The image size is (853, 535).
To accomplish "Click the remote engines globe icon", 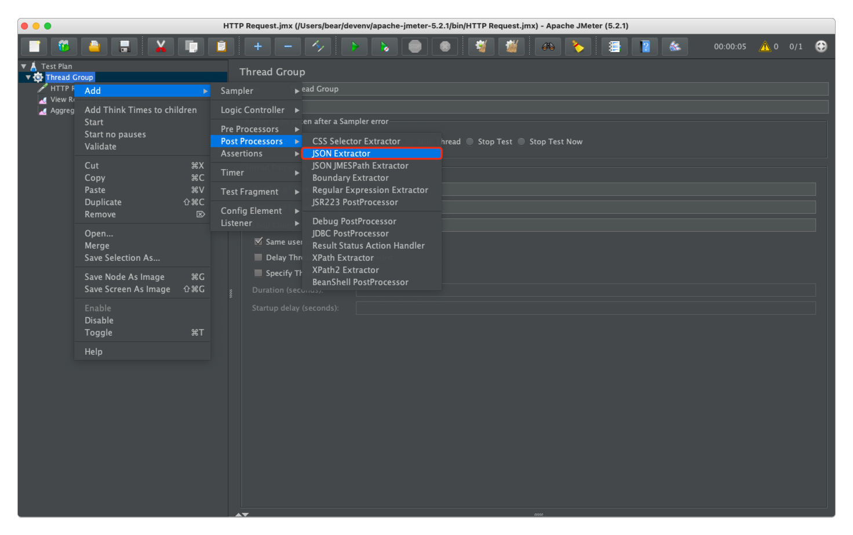I will point(821,46).
